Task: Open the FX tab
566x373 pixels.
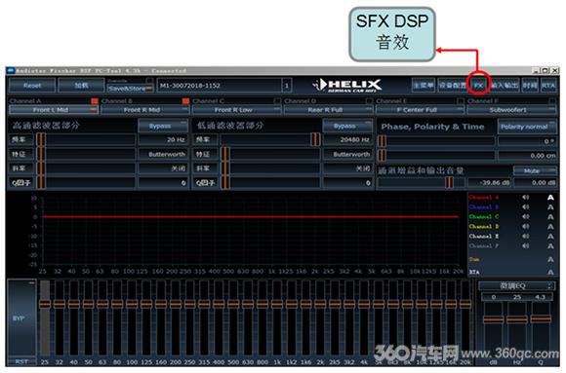Action: [x=478, y=86]
